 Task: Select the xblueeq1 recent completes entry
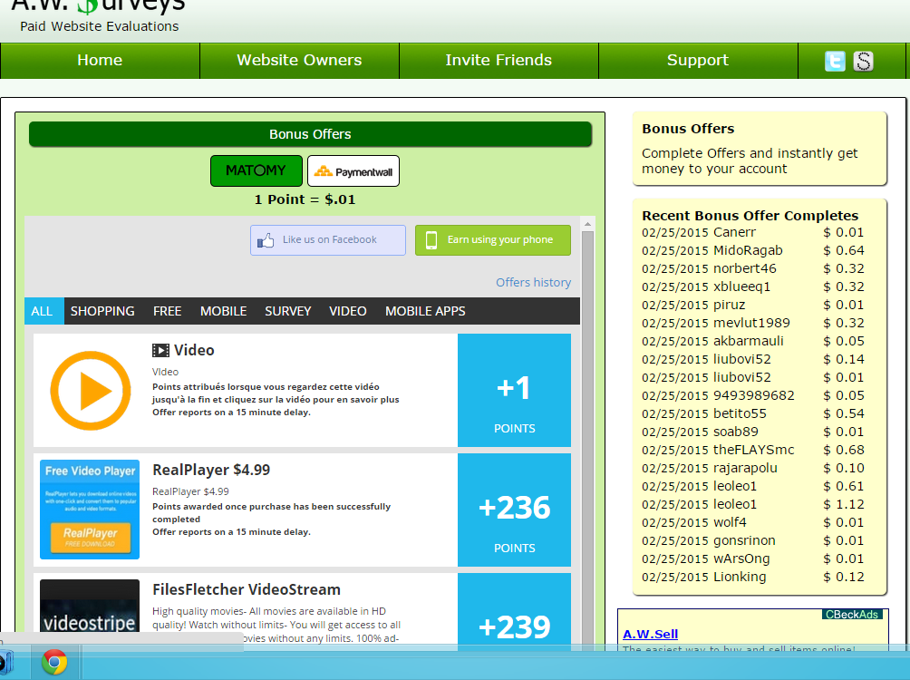tap(753, 287)
